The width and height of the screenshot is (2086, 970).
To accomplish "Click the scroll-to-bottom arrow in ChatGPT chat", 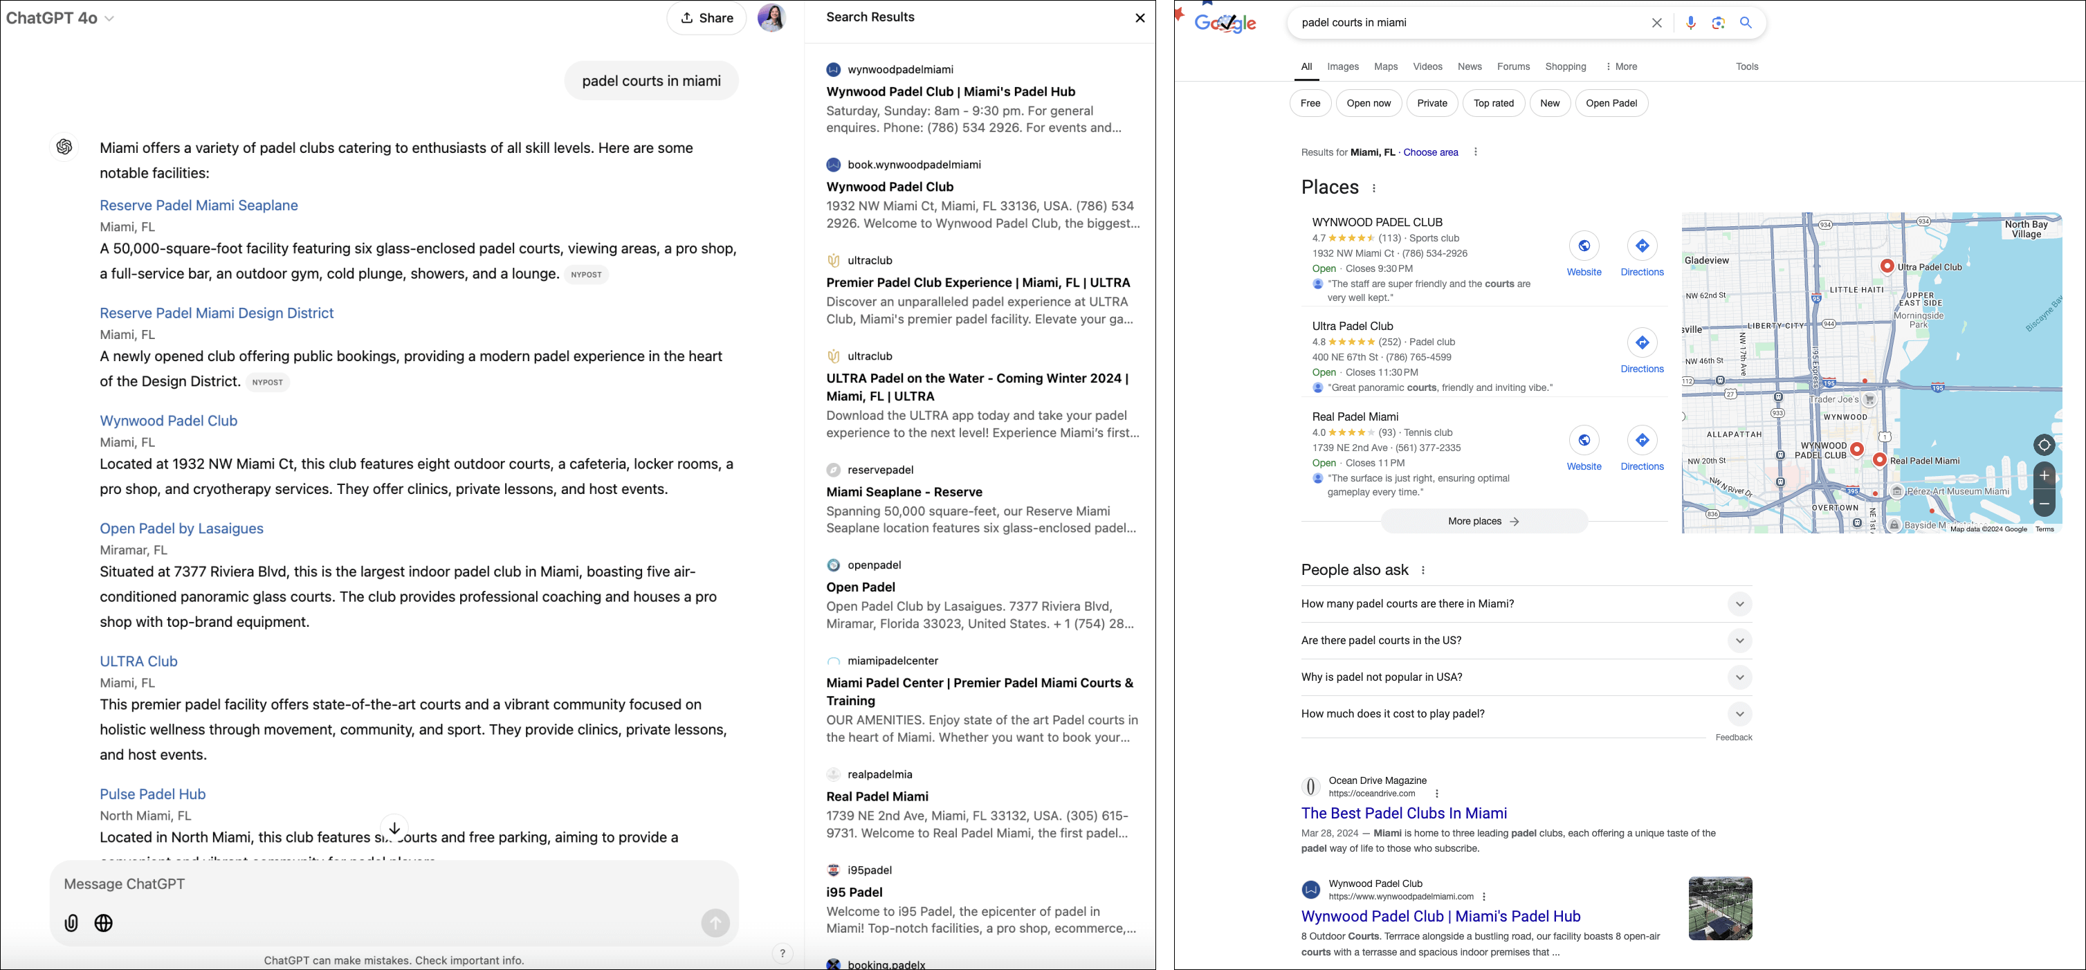I will coord(394,828).
